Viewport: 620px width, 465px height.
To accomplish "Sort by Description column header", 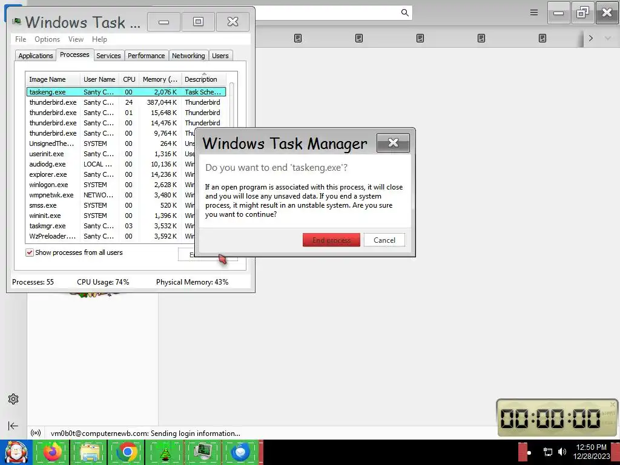I will (203, 79).
